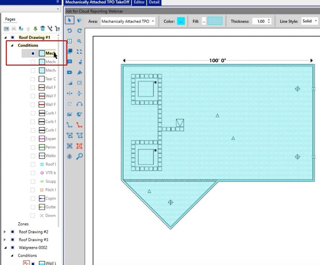This screenshot has height=265, width=320.
Task: Expand the Roof Drawing #2 tree node
Action: (x=5, y=232)
